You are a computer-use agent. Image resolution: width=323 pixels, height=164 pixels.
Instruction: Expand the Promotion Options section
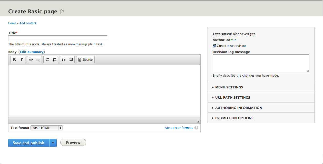pyautogui.click(x=234, y=118)
